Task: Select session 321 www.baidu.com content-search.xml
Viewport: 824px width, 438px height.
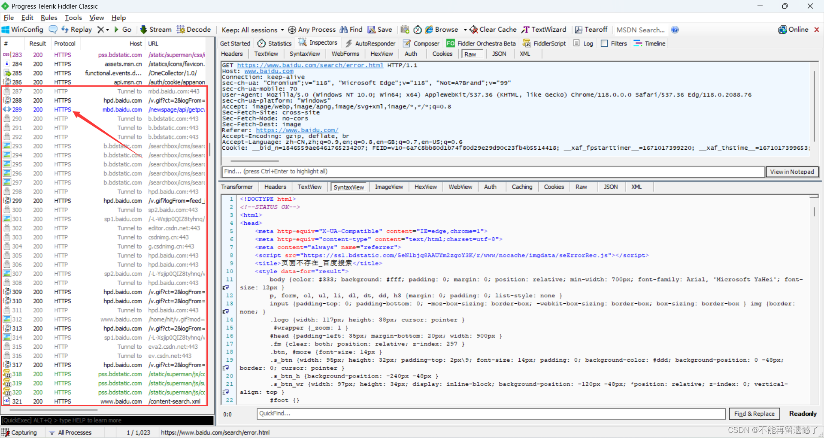Action: pyautogui.click(x=104, y=401)
